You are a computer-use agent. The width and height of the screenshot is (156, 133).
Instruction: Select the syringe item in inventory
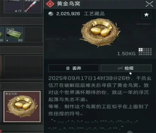click(x=33, y=6)
